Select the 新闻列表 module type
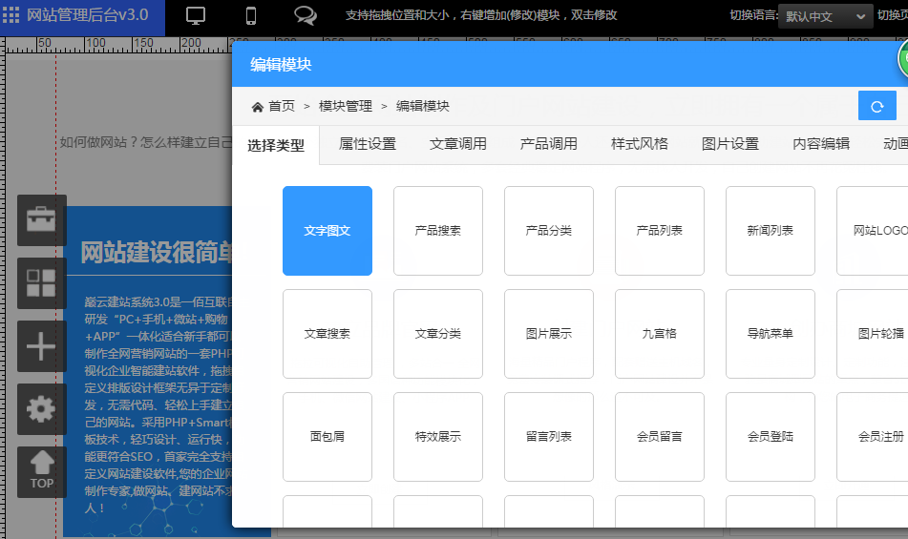Screen dimensions: 908x539 point(771,231)
